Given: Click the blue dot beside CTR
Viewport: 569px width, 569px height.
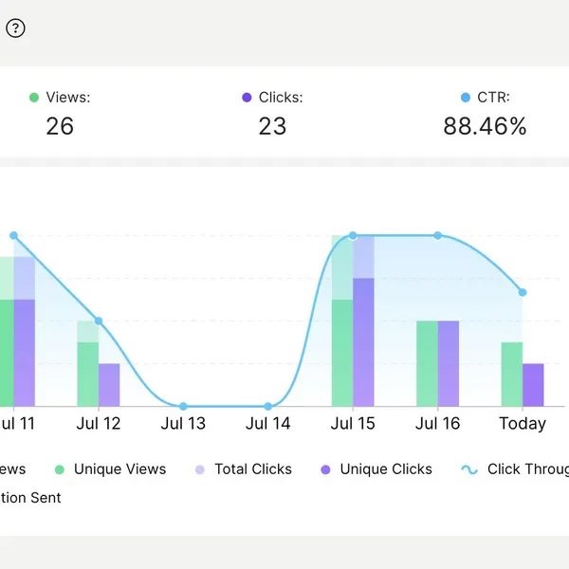Looking at the screenshot, I should (x=465, y=97).
